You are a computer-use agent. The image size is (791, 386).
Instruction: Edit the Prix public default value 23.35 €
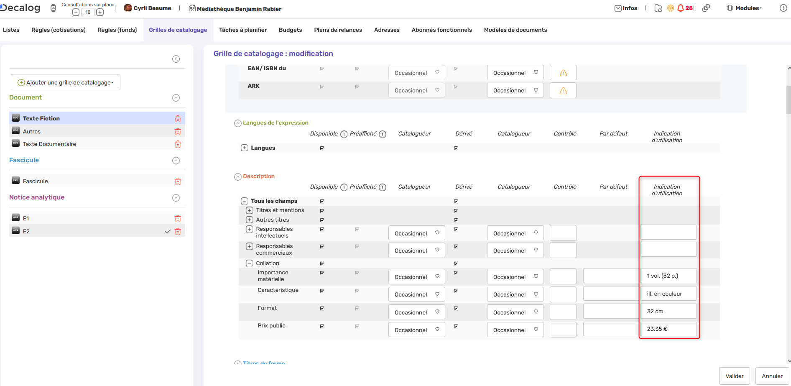[x=668, y=329]
